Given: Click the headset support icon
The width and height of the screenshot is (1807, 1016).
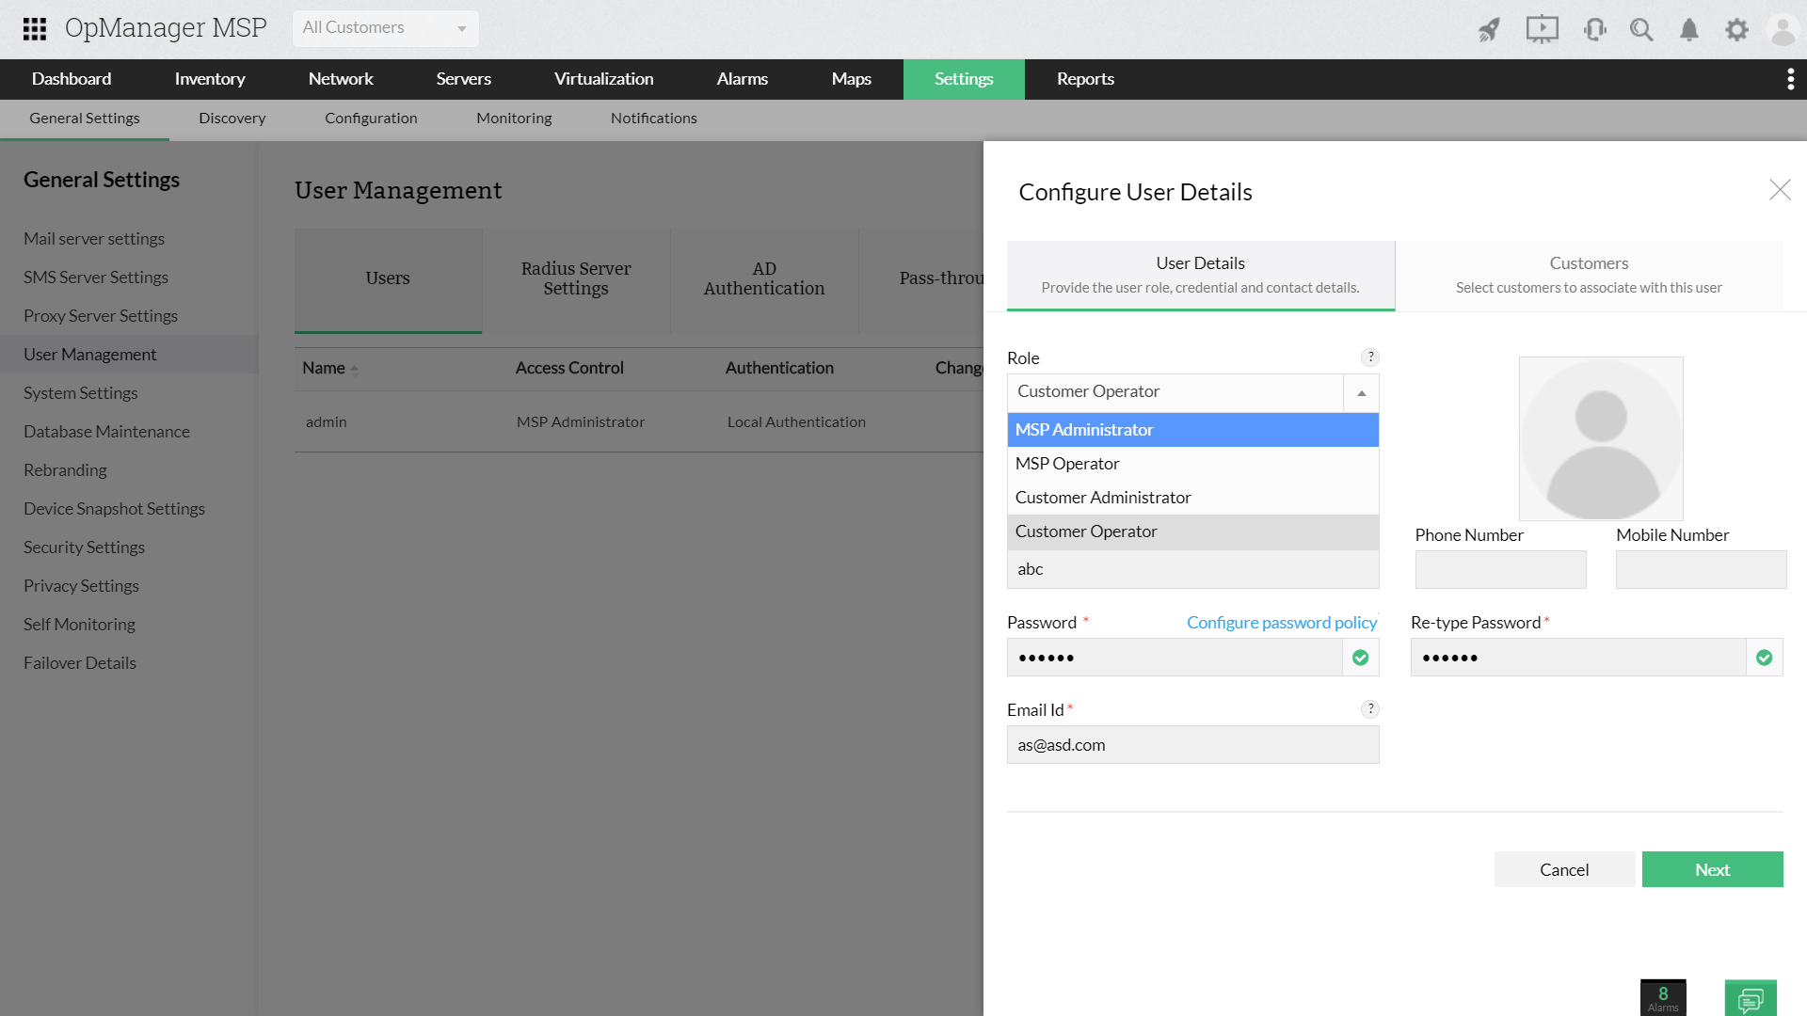Looking at the screenshot, I should click(1594, 29).
